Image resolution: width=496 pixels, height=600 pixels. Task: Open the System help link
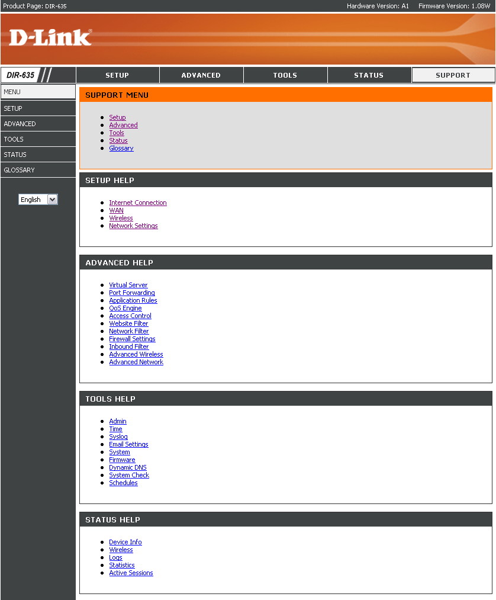(x=120, y=452)
